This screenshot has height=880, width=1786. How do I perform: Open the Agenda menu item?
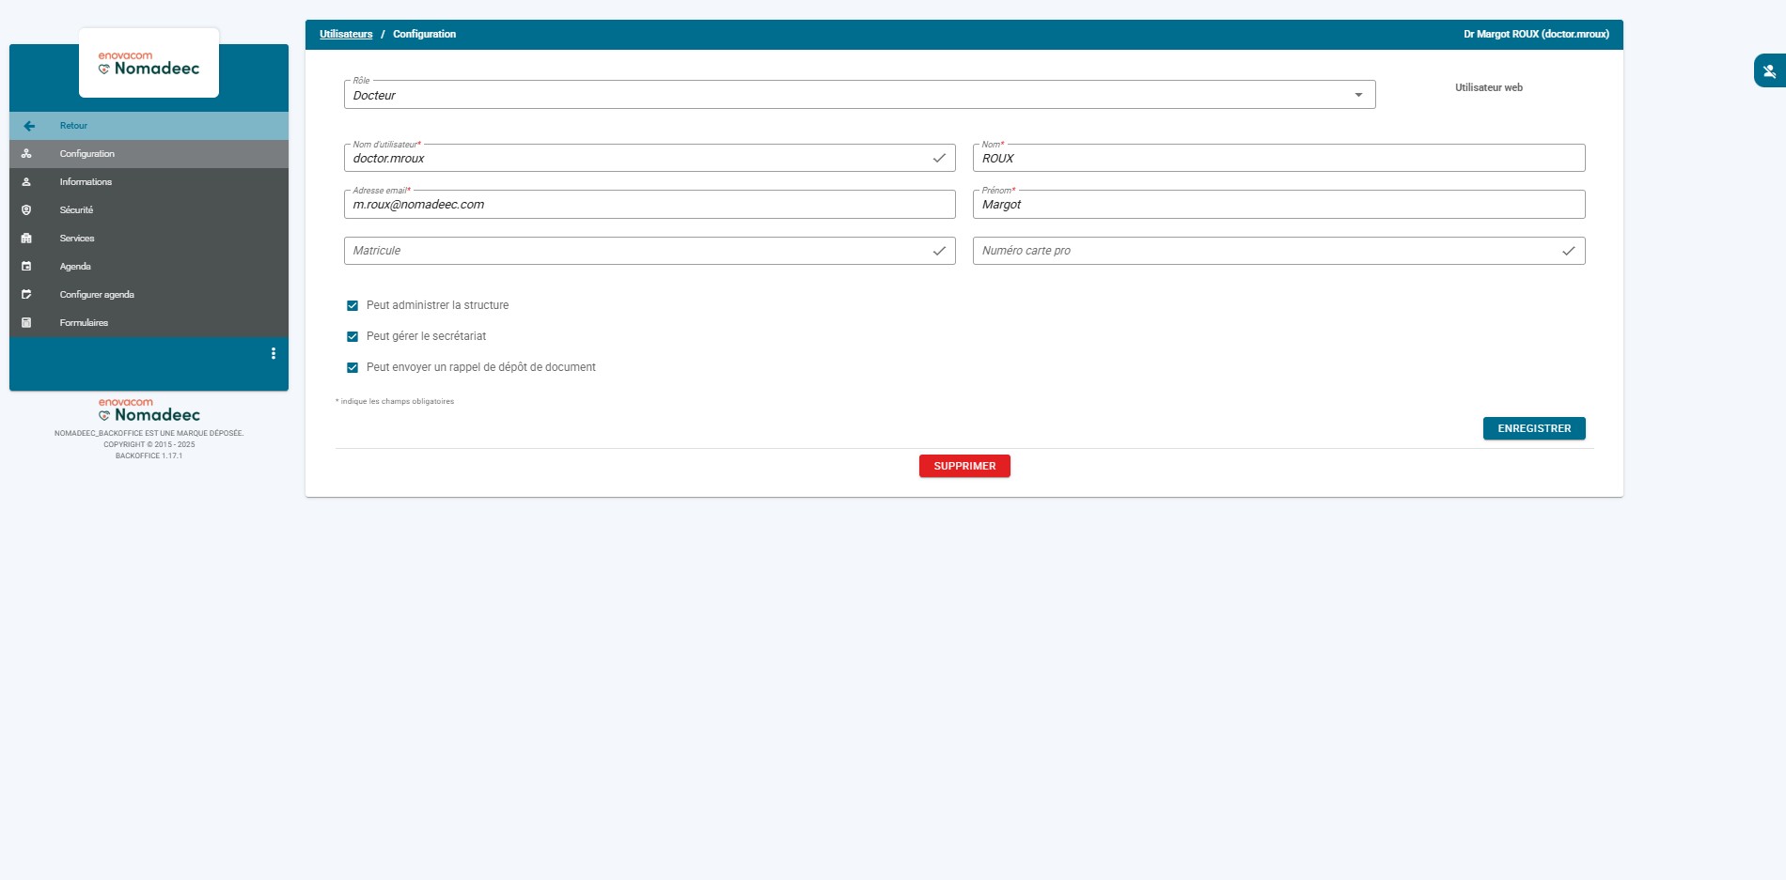click(149, 267)
